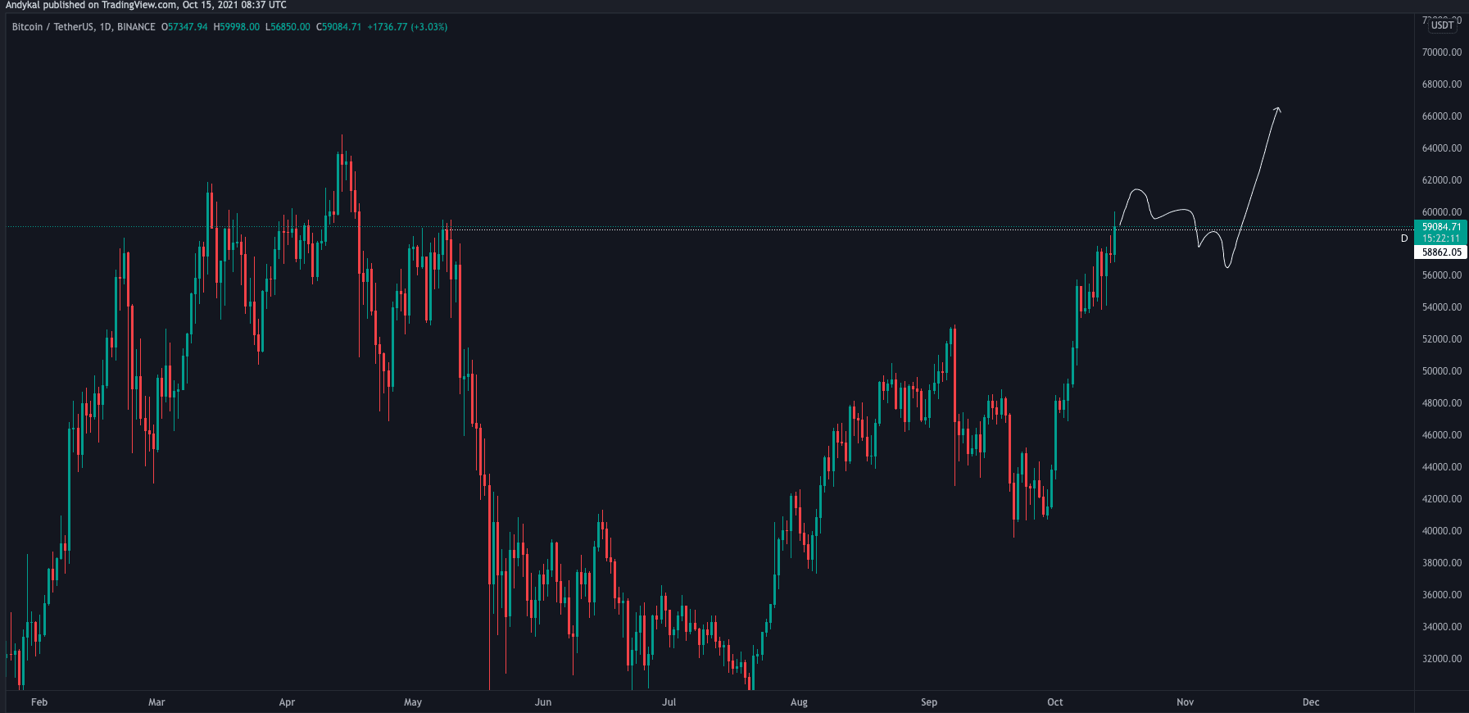Image resolution: width=1469 pixels, height=713 pixels.
Task: Click the +1736.77 (+3.03%) change value
Action: pyautogui.click(x=407, y=27)
